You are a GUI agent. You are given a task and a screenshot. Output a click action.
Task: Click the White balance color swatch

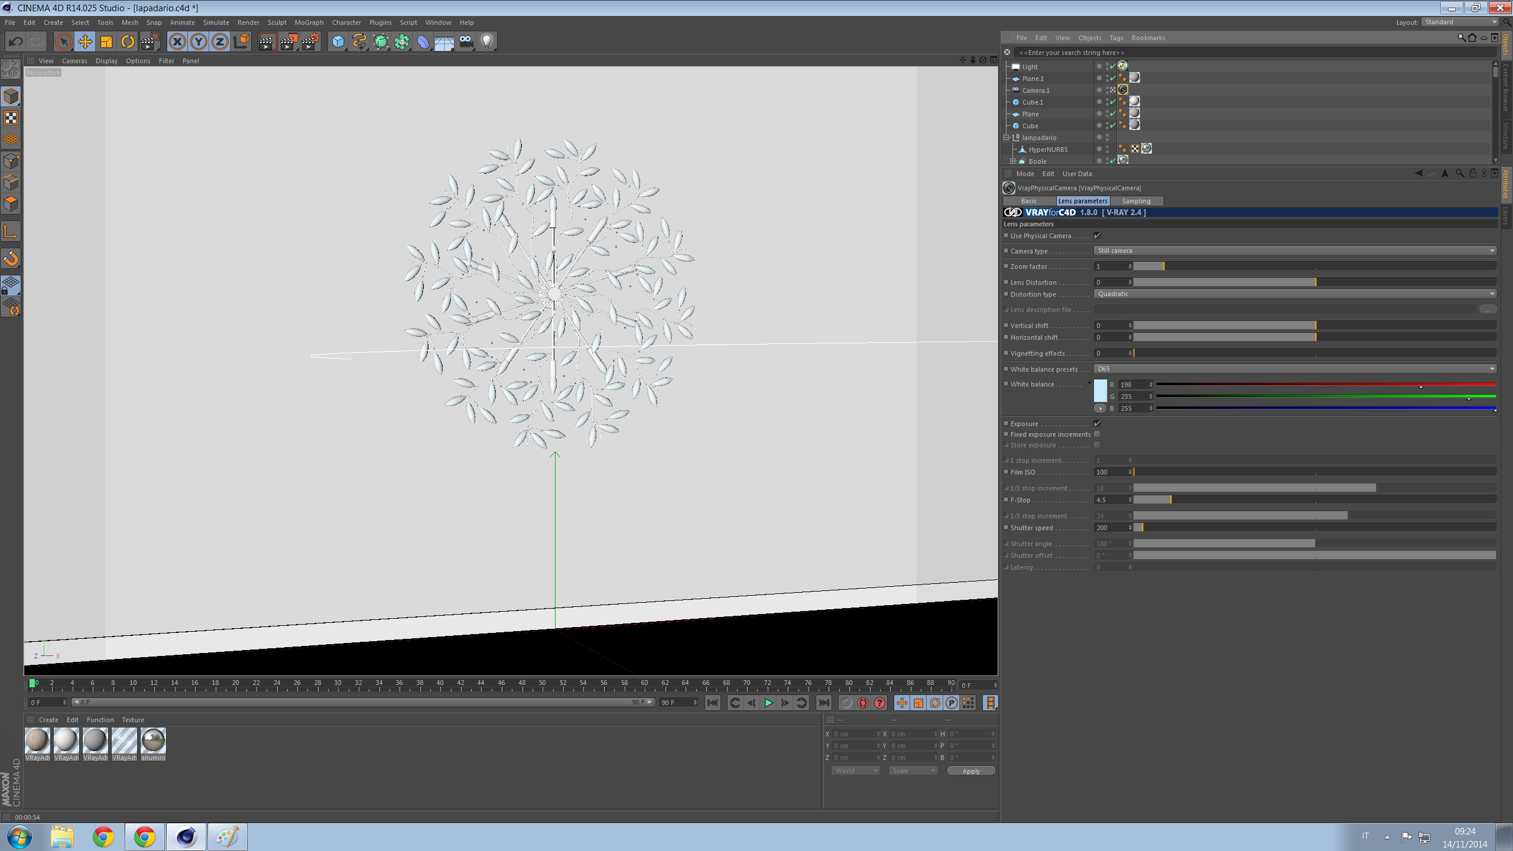tap(1100, 391)
